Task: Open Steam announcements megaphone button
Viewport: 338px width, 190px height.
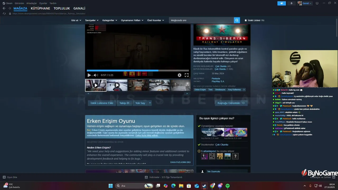Action: (x=281, y=3)
